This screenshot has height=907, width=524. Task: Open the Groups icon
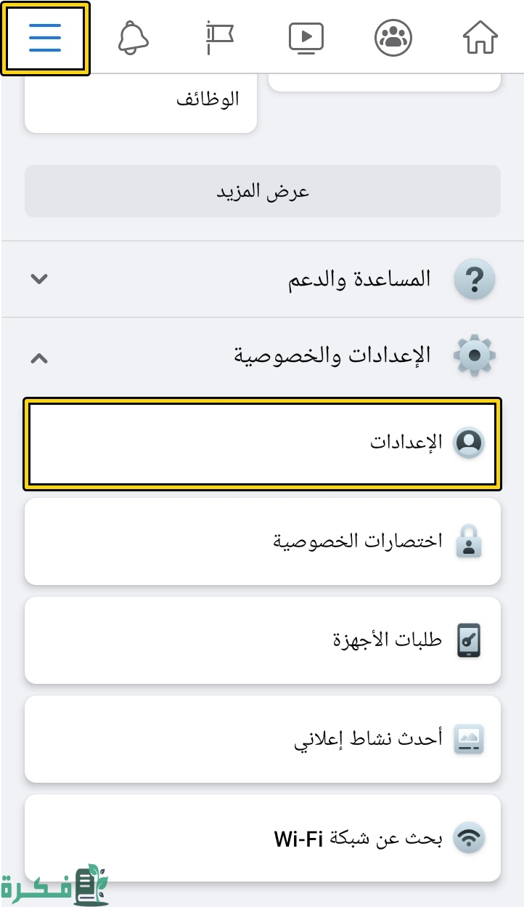pos(393,38)
